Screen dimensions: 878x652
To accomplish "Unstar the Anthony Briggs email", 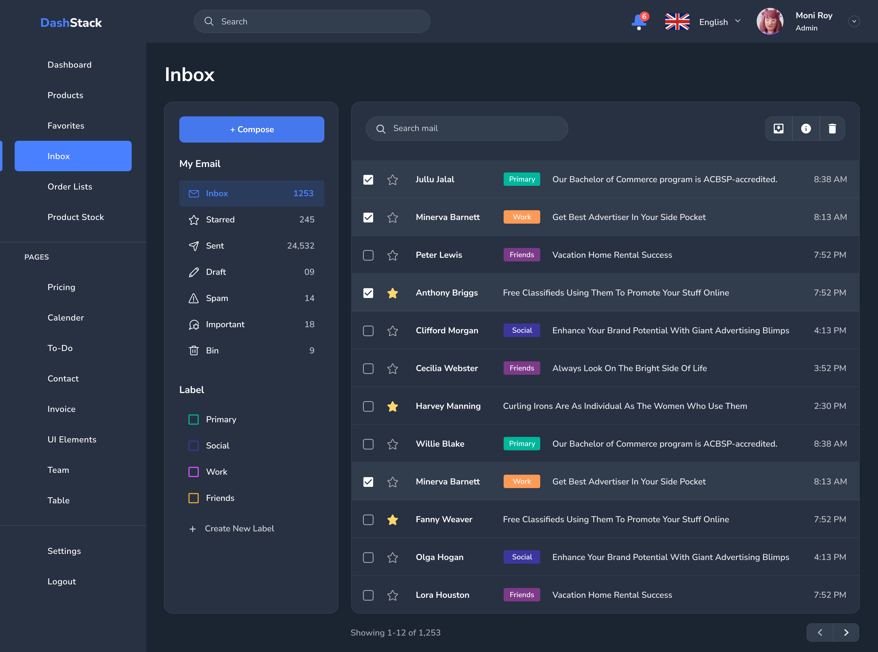I will point(393,293).
